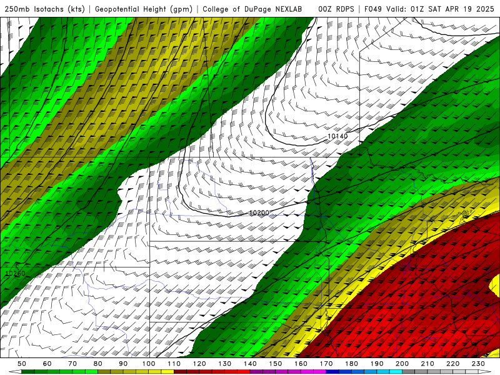The image size is (500, 375).
Task: Click the "F049" forecast hour label
Action: [374, 9]
